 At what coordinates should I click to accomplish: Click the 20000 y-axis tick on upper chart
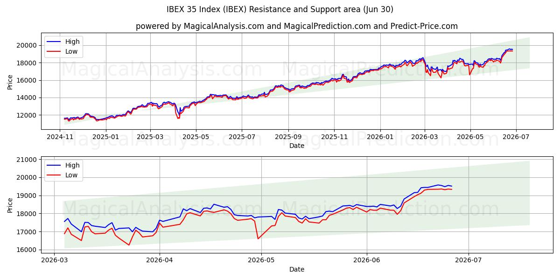coord(28,45)
